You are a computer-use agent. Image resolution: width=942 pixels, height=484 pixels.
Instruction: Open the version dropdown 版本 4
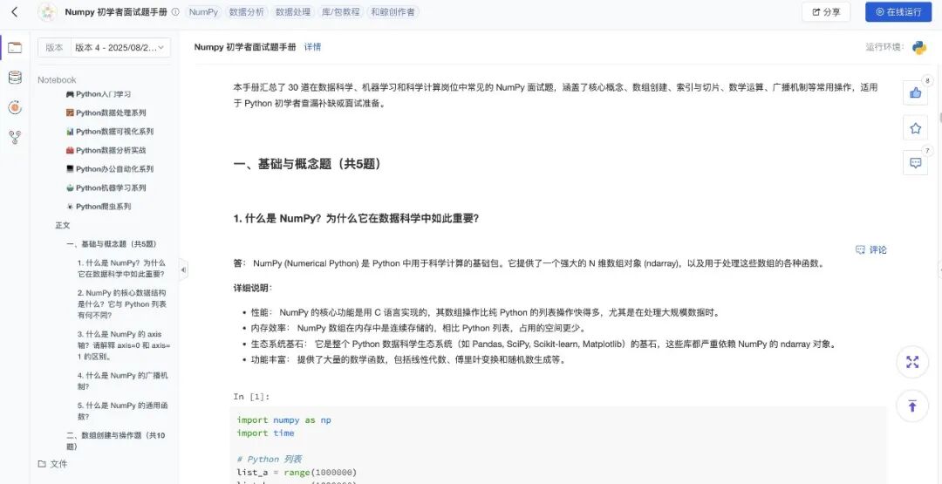point(120,47)
